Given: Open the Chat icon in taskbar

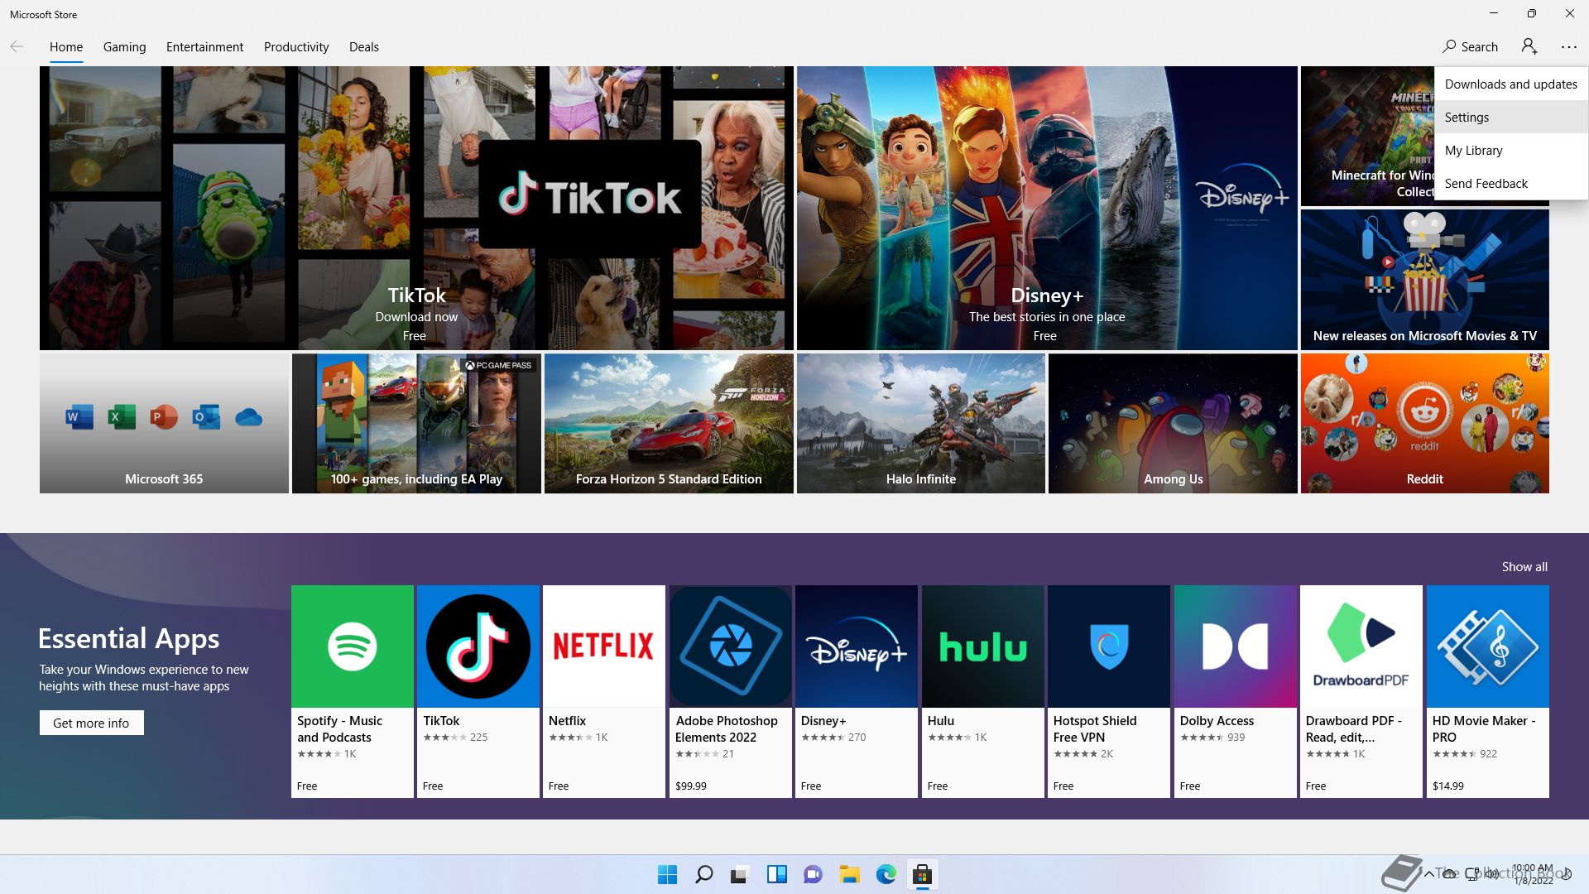Looking at the screenshot, I should click(x=813, y=874).
